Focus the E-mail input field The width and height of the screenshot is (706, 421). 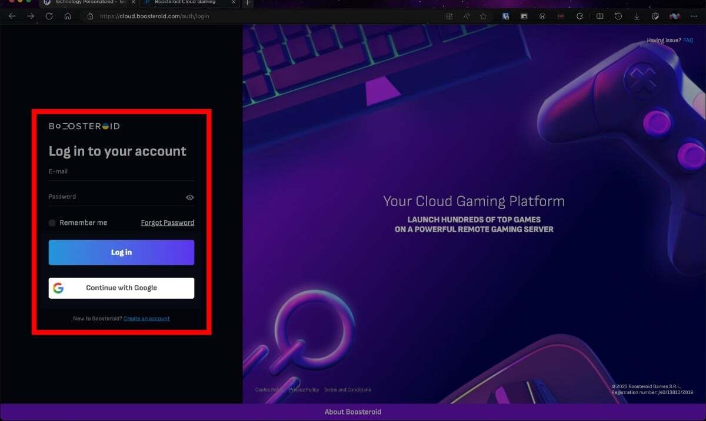point(121,172)
